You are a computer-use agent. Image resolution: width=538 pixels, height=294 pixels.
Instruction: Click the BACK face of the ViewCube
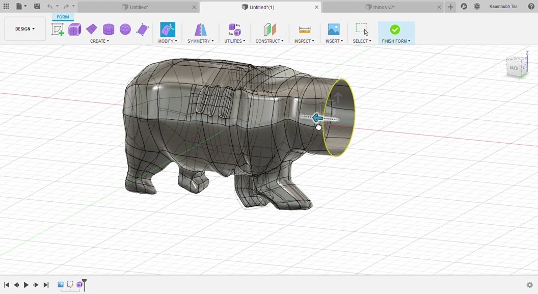(514, 68)
